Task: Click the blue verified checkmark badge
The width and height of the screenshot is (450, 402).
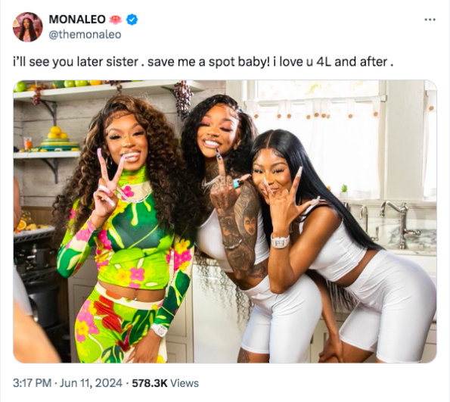Action: (x=132, y=20)
